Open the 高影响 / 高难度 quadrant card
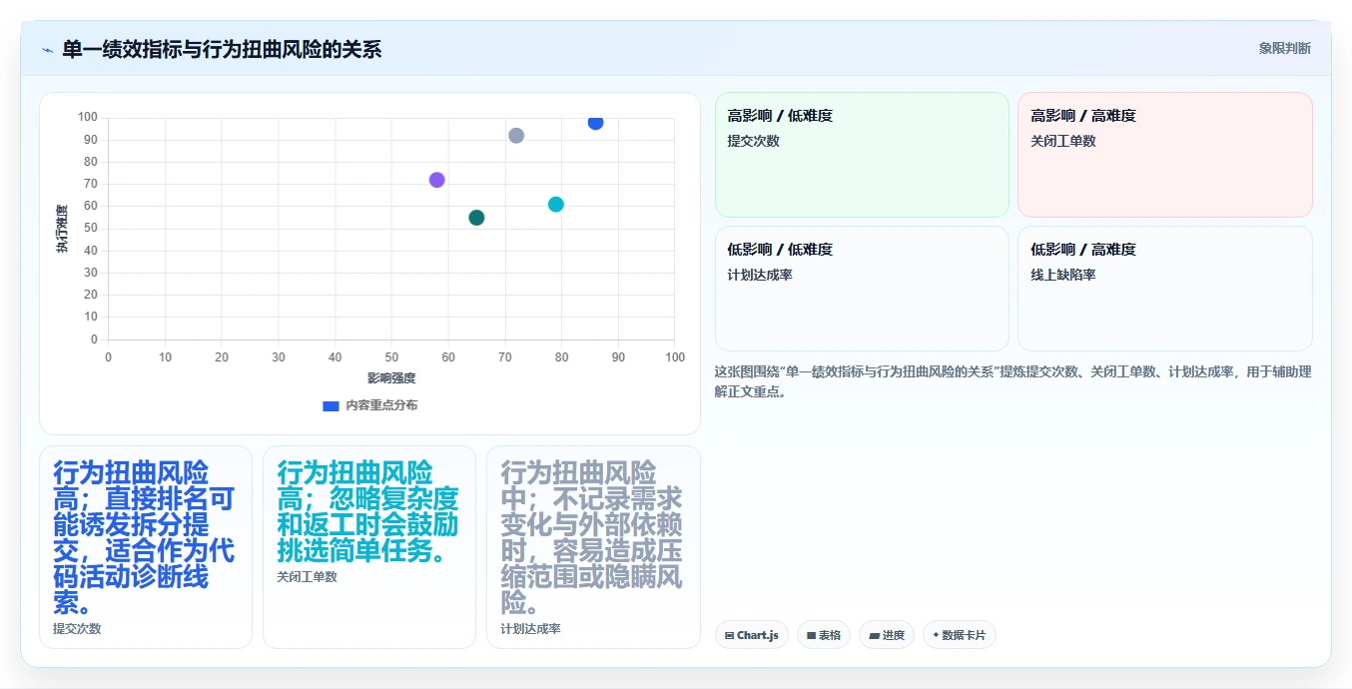Screen dimensions: 1352x689 (x=1164, y=155)
